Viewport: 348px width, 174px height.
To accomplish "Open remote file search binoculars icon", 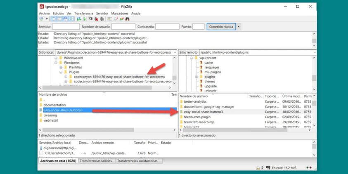I will click(127, 19).
